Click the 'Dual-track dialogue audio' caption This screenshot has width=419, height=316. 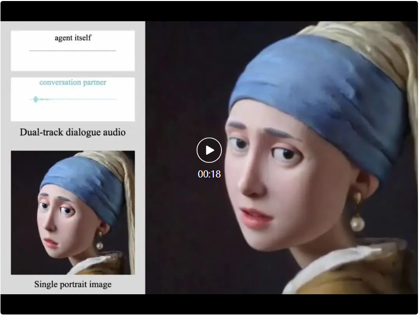click(73, 132)
